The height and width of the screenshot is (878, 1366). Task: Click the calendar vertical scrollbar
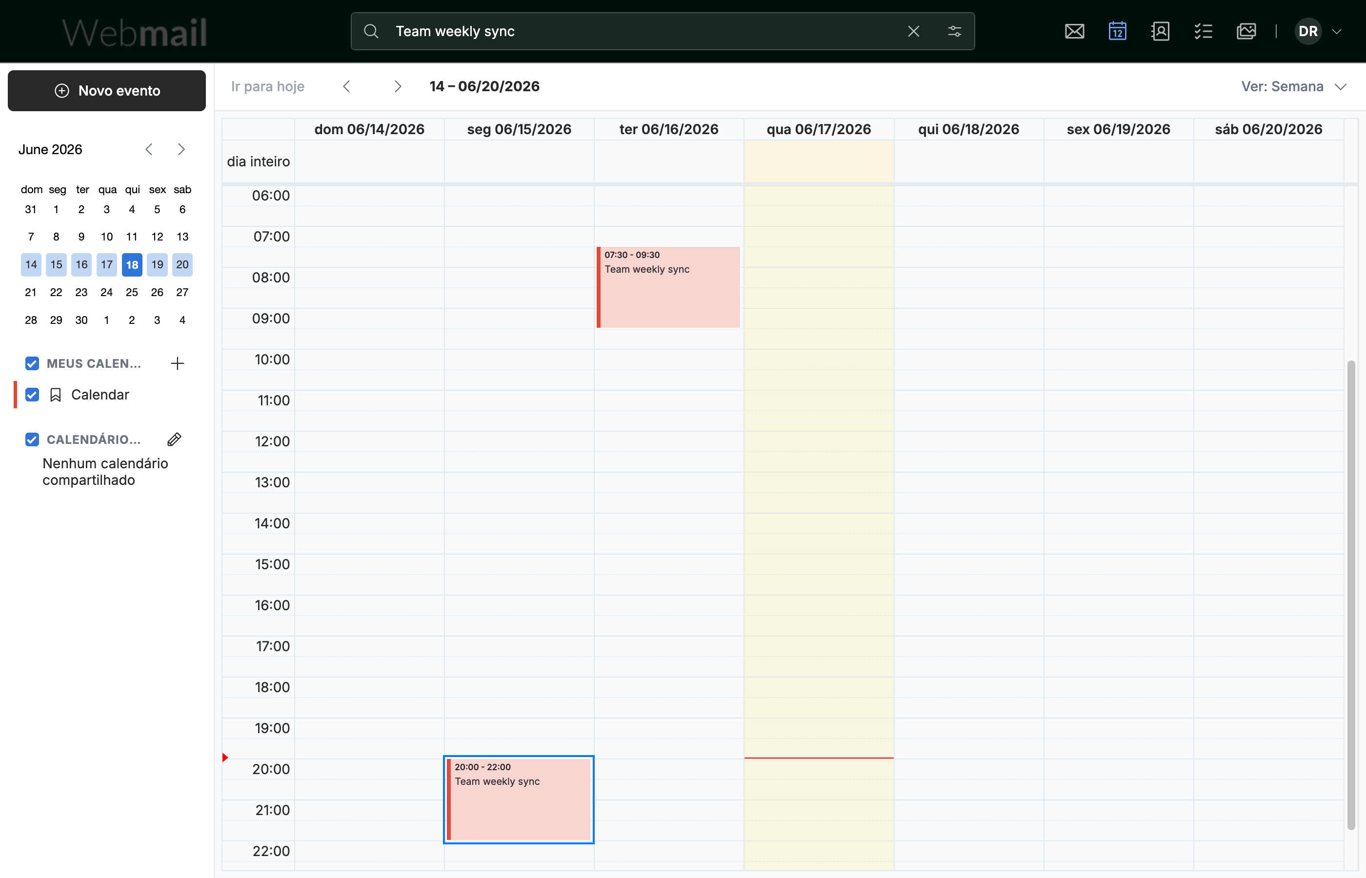point(1351,595)
